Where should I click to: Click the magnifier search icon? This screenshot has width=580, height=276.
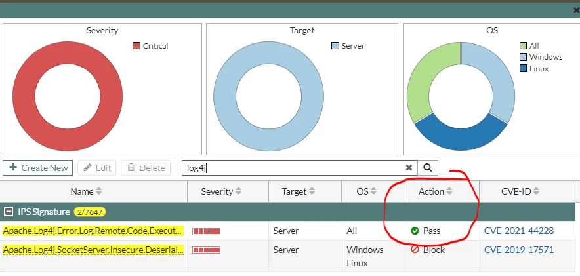428,168
